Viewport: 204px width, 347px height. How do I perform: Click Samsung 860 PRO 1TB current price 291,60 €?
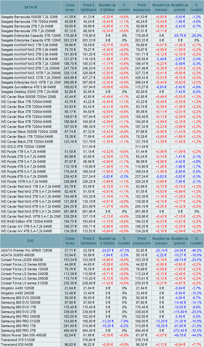pyautogui.click(x=70, y=326)
